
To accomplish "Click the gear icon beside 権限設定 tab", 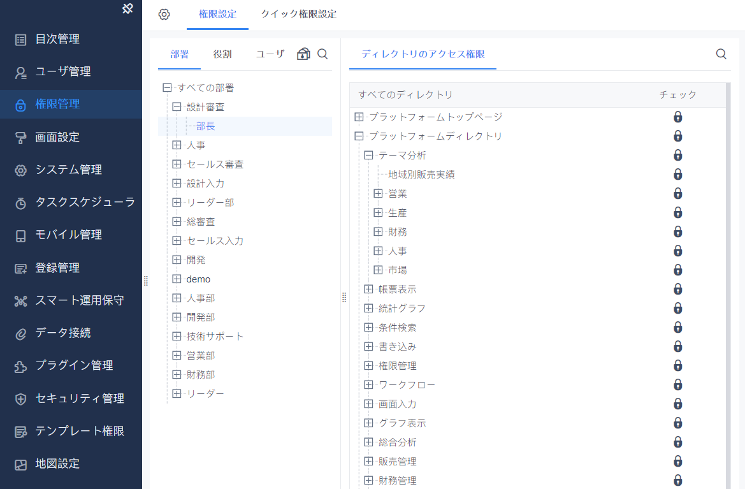I will pyautogui.click(x=164, y=14).
